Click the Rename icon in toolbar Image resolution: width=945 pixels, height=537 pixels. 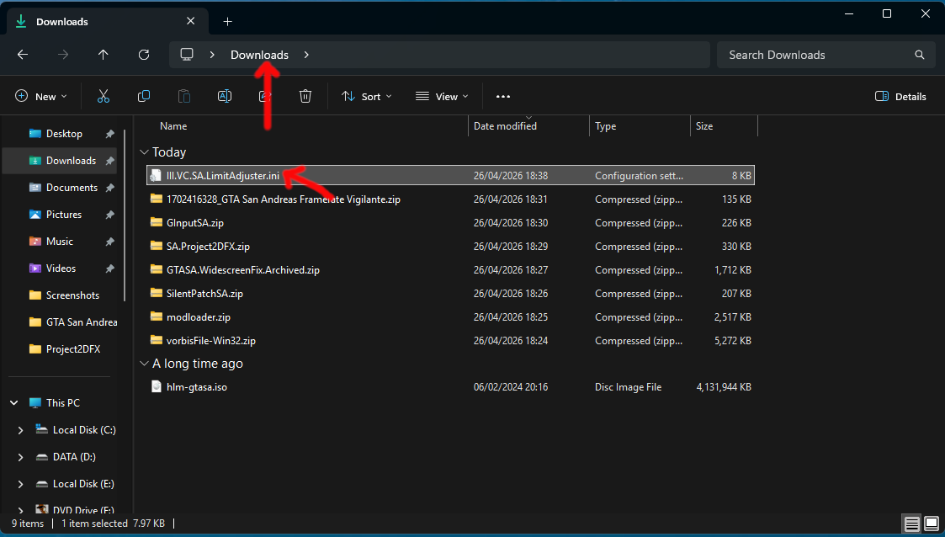click(224, 97)
